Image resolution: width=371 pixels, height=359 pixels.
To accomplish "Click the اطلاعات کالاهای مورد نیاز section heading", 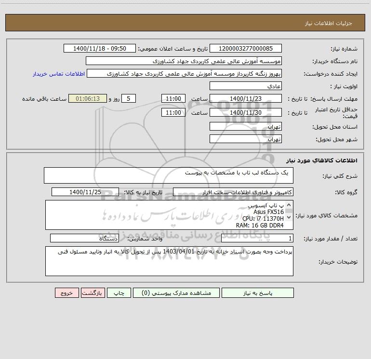I will (322, 160).
